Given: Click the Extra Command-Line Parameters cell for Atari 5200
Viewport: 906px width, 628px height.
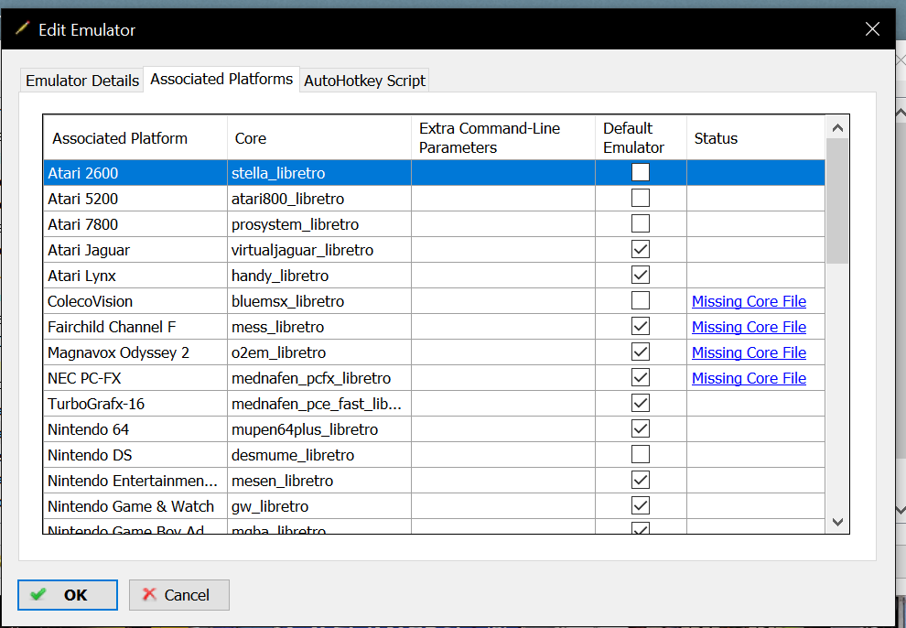Looking at the screenshot, I should click(503, 199).
